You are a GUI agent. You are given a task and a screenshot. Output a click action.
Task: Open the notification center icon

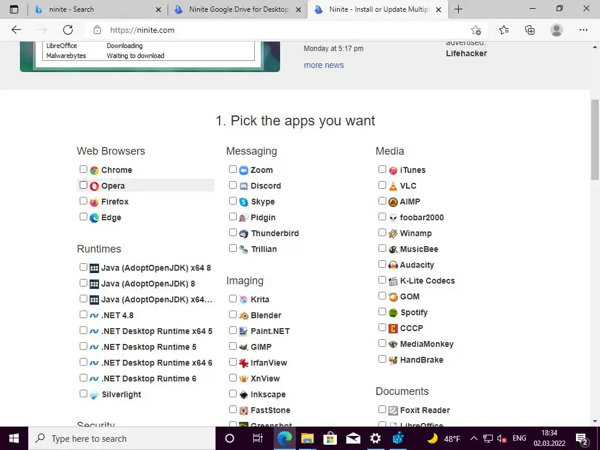click(582, 438)
